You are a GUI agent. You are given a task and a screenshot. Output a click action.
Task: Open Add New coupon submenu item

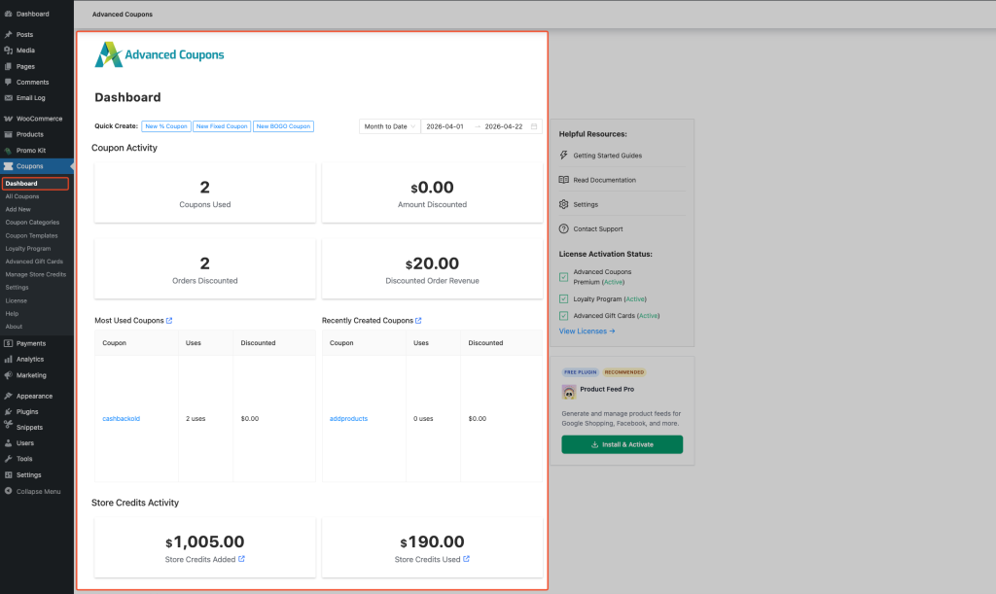tap(18, 209)
